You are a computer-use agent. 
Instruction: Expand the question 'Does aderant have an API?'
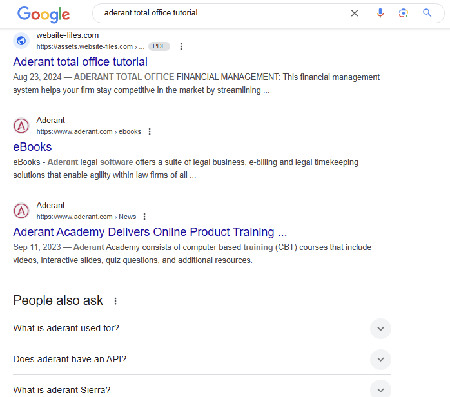381,359
